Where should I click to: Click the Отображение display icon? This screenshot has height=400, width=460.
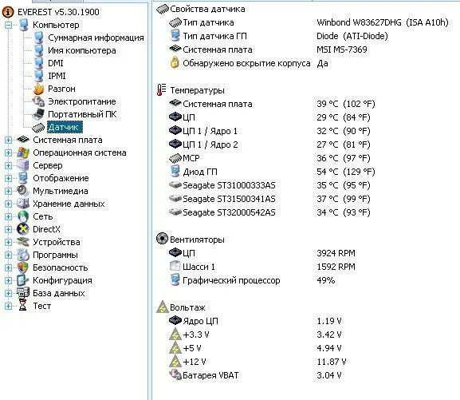click(23, 178)
